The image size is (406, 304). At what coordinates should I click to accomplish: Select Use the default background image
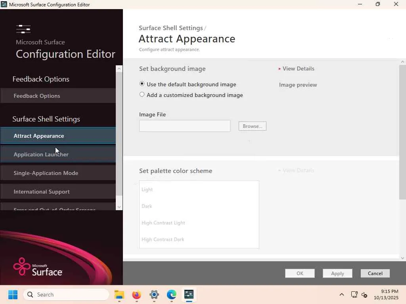pyautogui.click(x=142, y=84)
